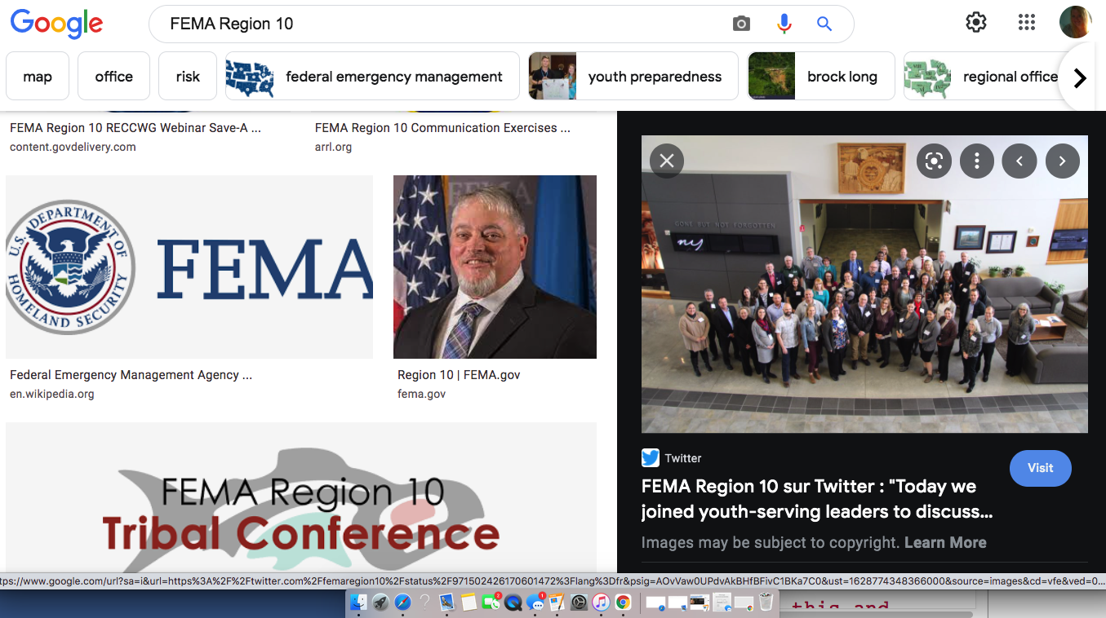The image size is (1106, 618).
Task: Open 'Federal Emergency Management Agency ...' result title
Action: (131, 375)
